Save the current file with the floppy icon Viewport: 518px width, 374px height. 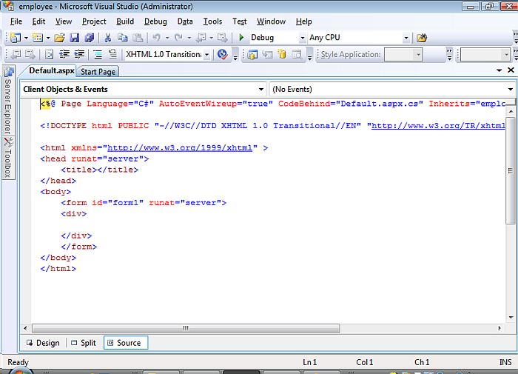coord(75,38)
